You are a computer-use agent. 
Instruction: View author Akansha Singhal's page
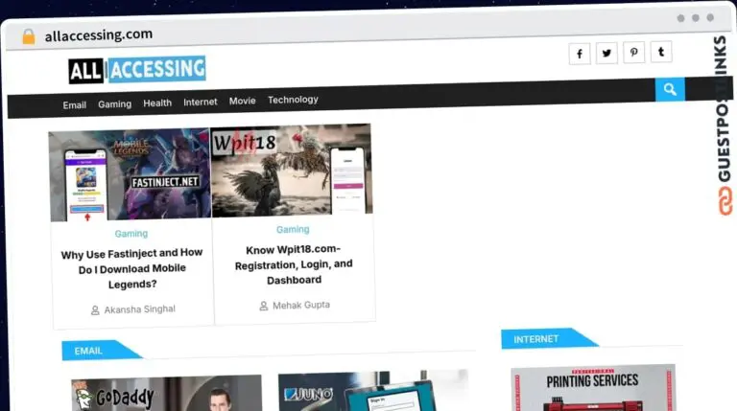point(139,309)
